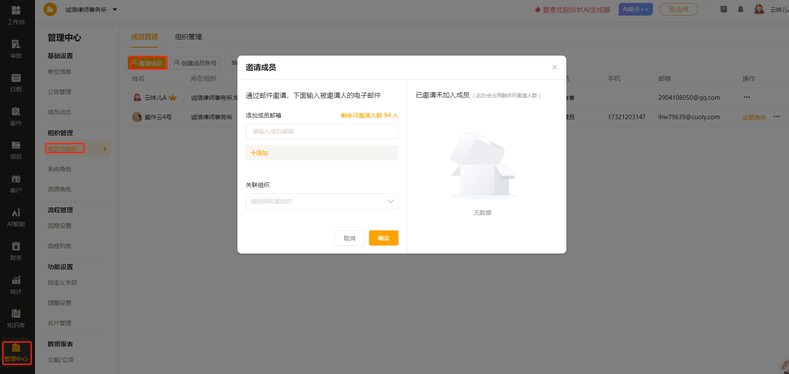Open 系统角色 in the management menu
This screenshot has height=374, width=789.
pyautogui.click(x=59, y=169)
